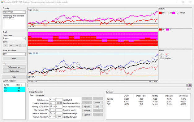Click the Update button

[x=87, y=107]
